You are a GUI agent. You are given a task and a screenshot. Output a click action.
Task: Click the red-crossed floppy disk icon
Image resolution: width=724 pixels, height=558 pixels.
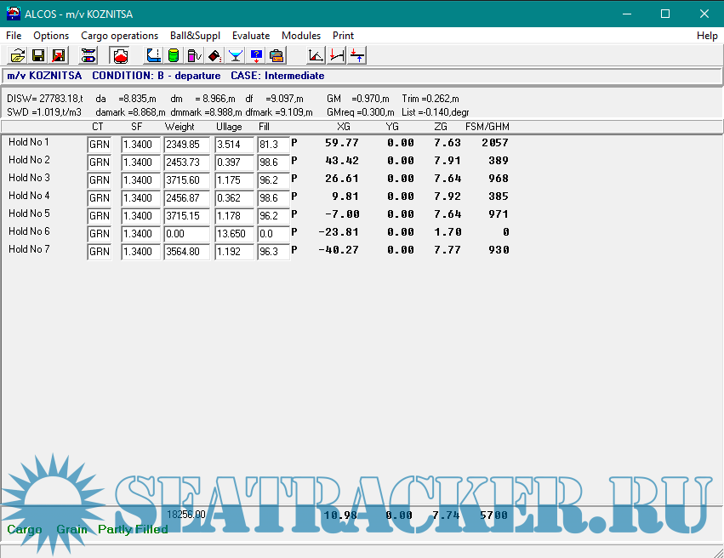(x=59, y=55)
